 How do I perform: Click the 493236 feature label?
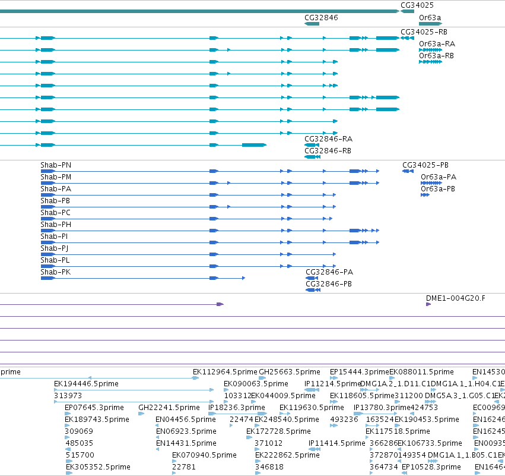(x=344, y=420)
